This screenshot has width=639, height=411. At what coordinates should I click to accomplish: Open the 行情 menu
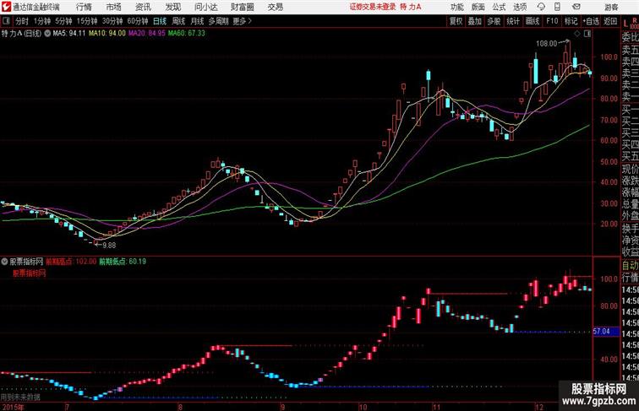click(x=84, y=7)
